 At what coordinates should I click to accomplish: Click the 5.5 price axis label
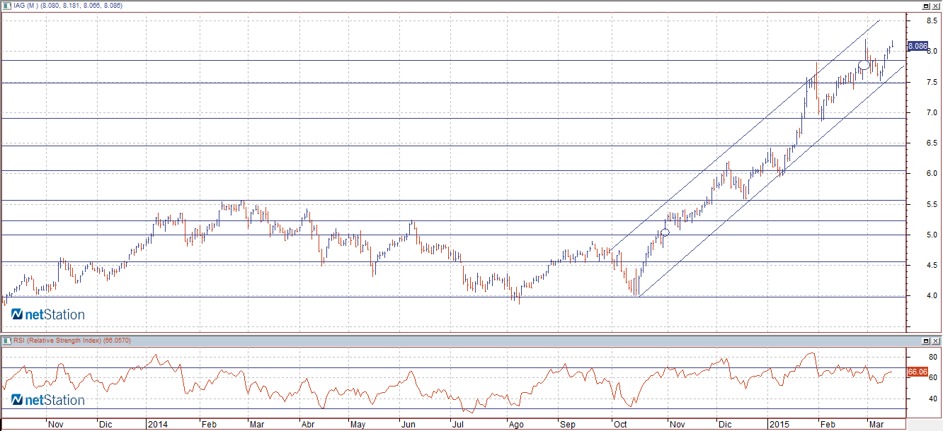932,204
